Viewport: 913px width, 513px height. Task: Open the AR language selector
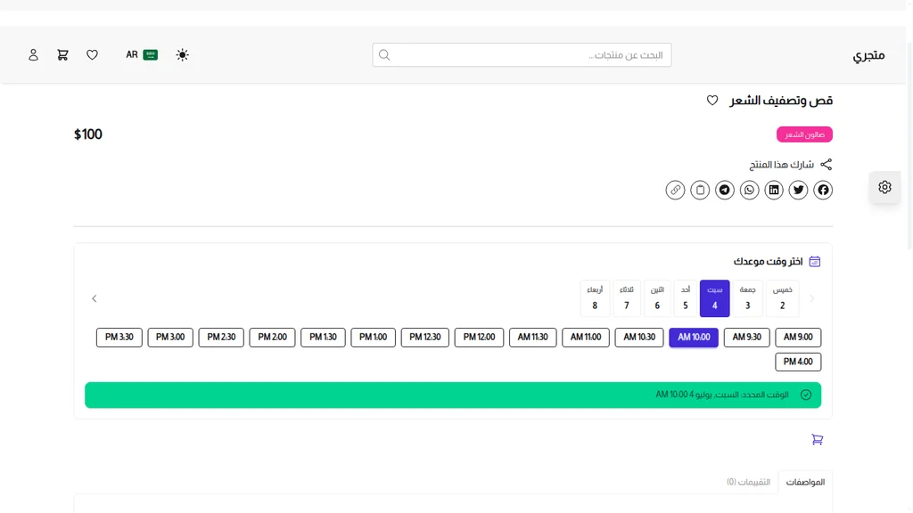pos(142,54)
